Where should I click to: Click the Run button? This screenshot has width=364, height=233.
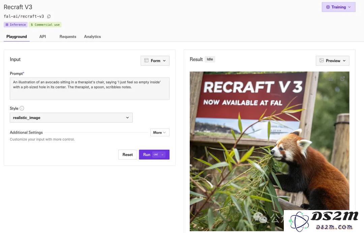tap(154, 154)
